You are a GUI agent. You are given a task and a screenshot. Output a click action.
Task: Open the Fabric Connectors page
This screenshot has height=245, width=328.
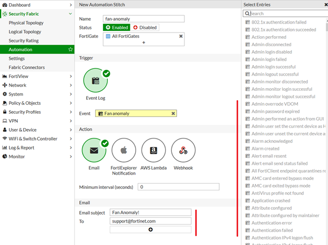click(26, 67)
